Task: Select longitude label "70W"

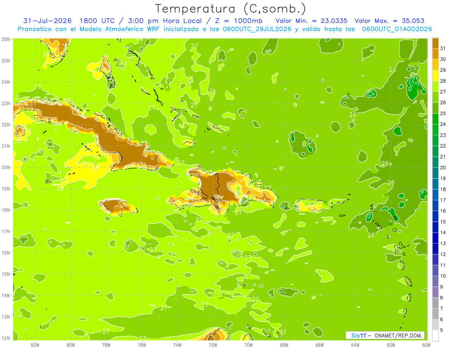Action: (248, 345)
